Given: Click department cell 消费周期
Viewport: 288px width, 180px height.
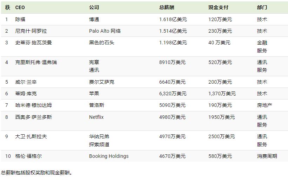Looking at the screenshot, I should [267, 156].
